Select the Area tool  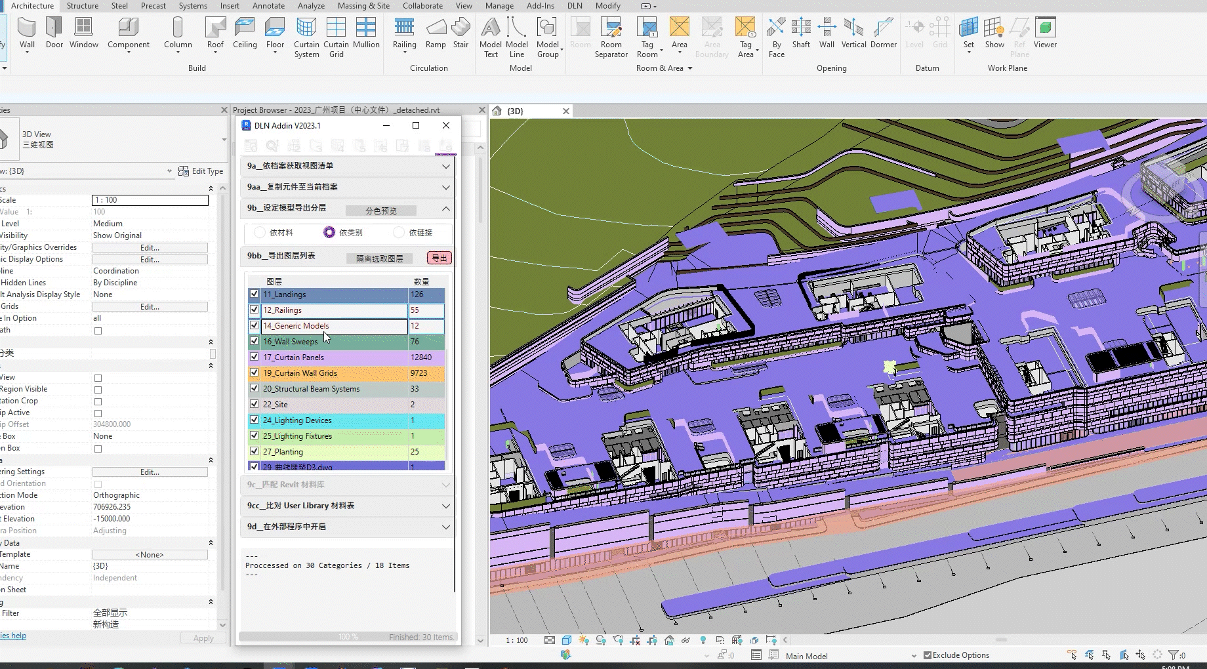[x=680, y=34]
